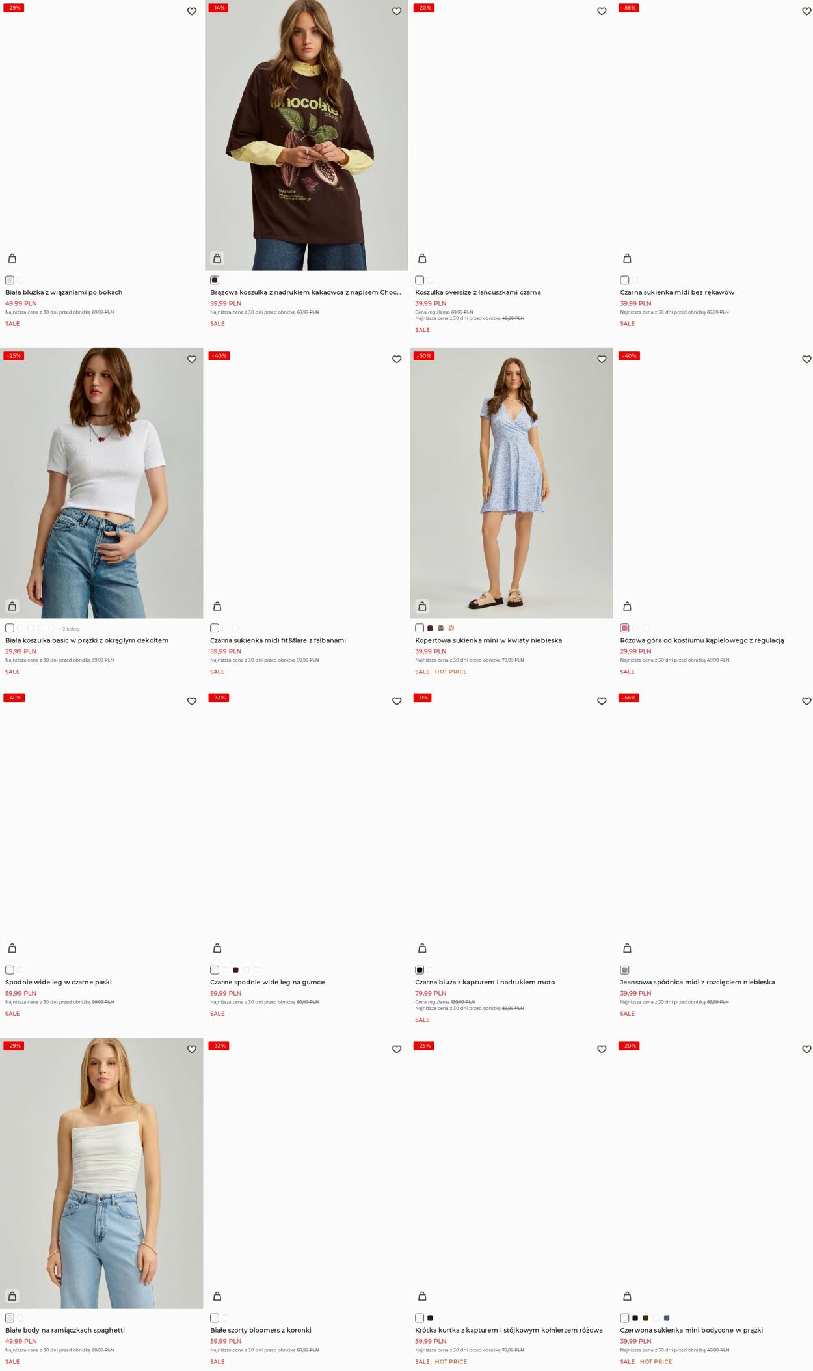Open white spaghetti strap body photo
Image resolution: width=813 pixels, height=1371 pixels.
click(x=101, y=1173)
